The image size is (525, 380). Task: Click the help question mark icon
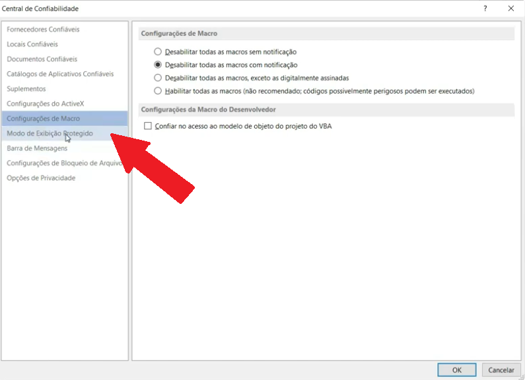tap(485, 9)
